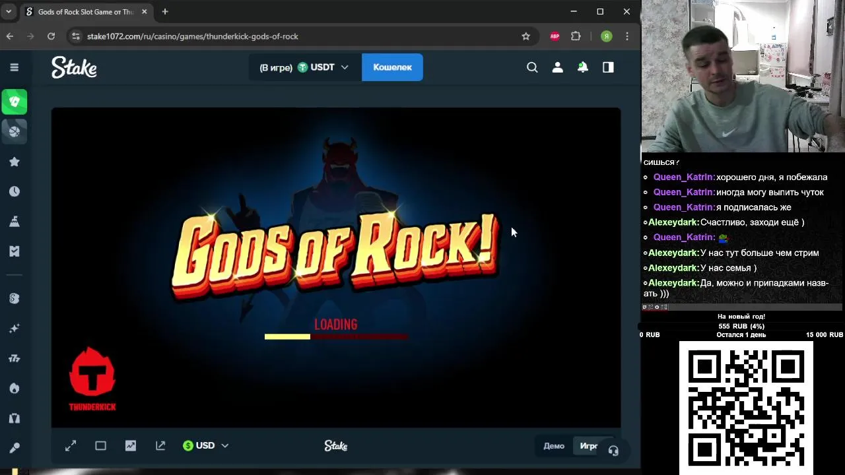Open the tab search dropdown arrow
Viewport: 845px width, 475px height.
pos(9,12)
